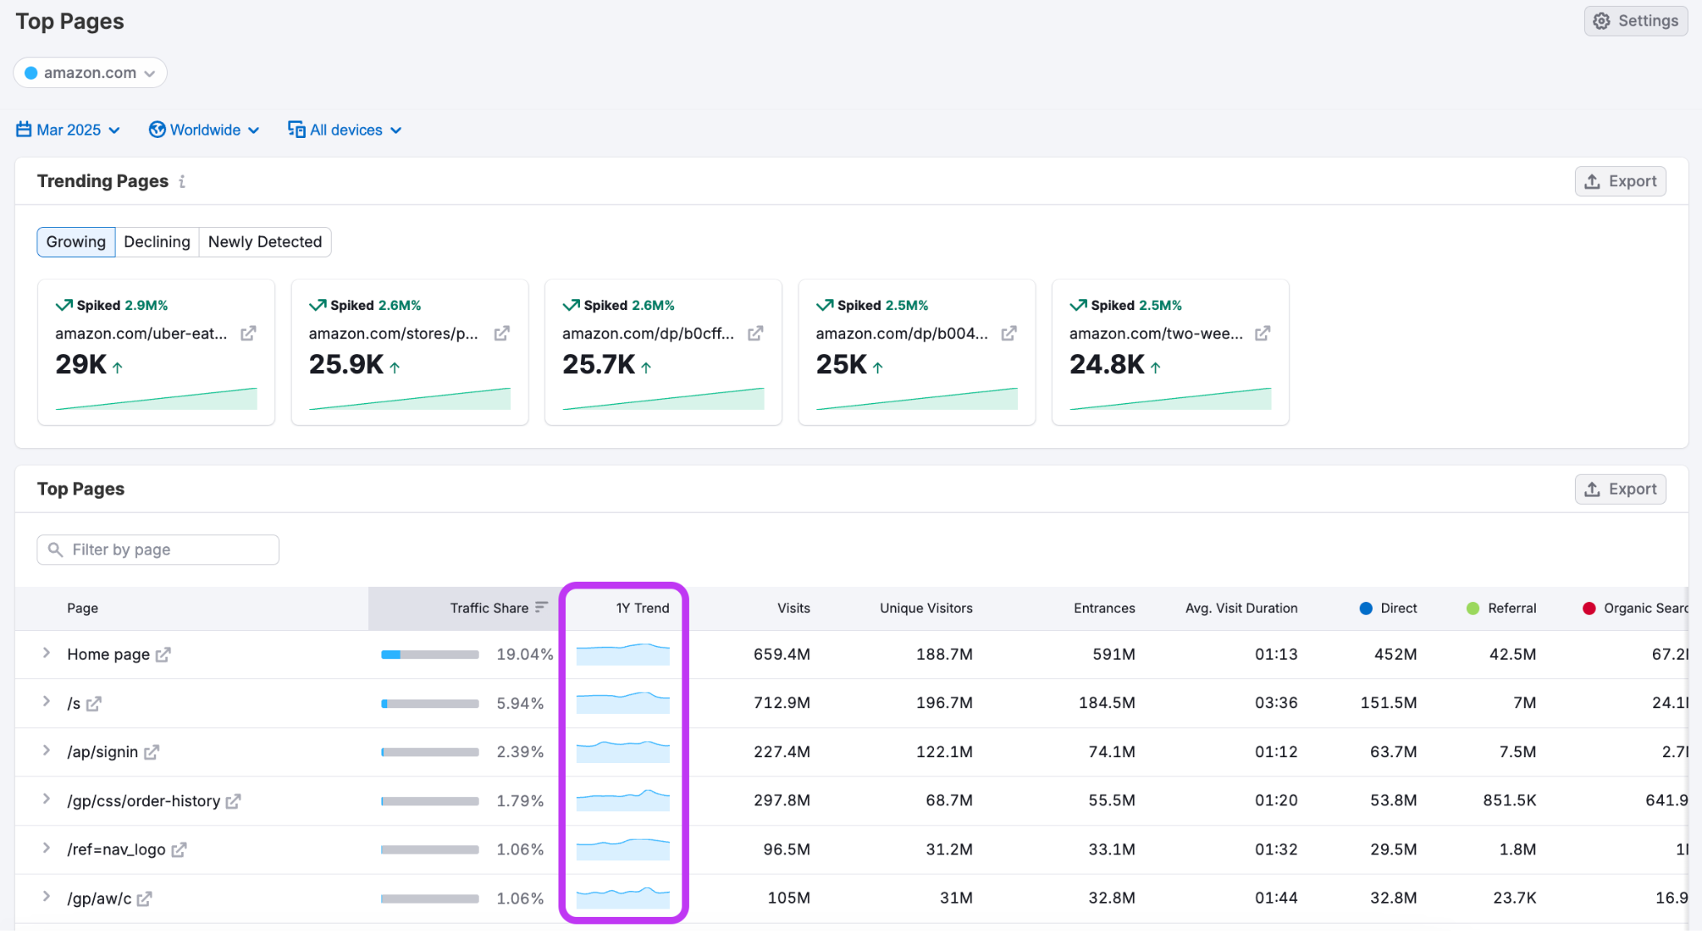
Task: Toggle the Organic Search legend dot
Action: (1591, 608)
